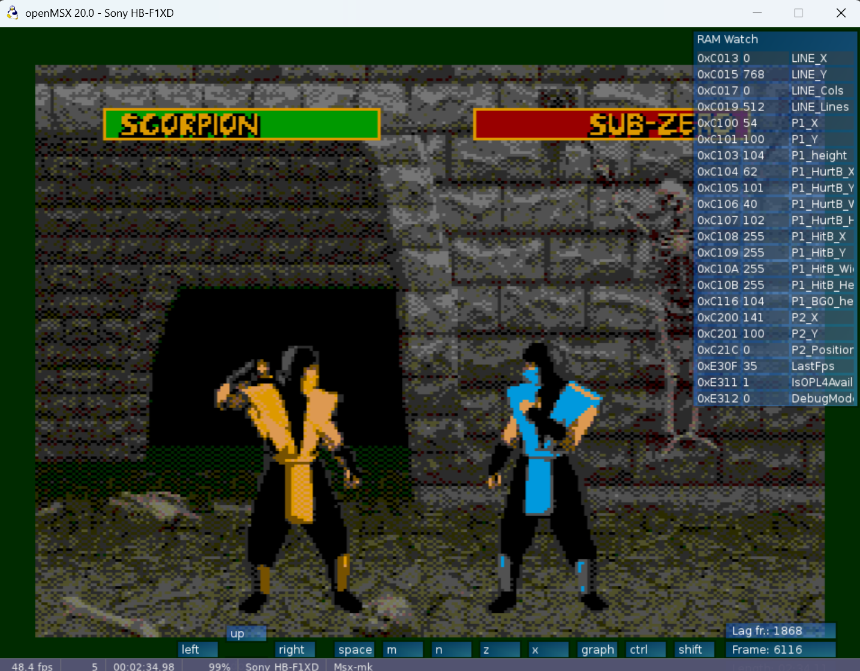Select the 0xC017 LINE_Cols watch row
Screen dimensions: 860x671
click(775, 91)
